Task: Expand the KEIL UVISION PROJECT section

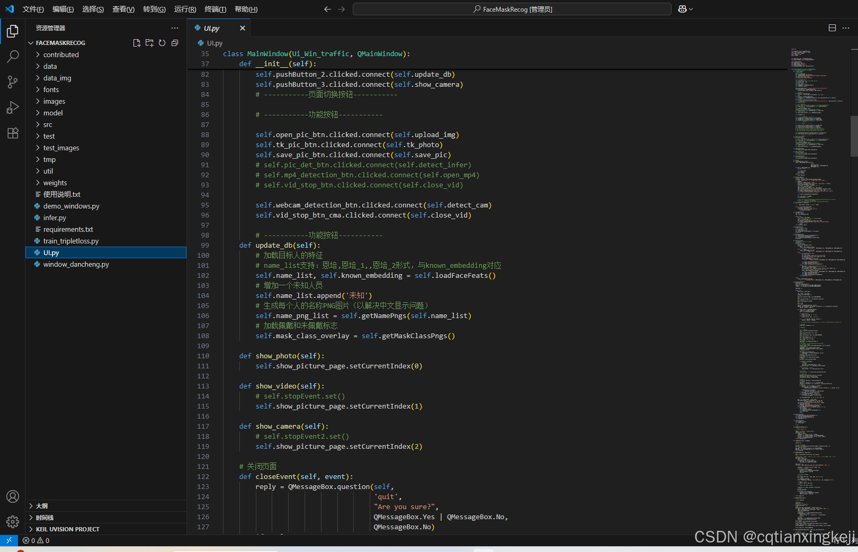Action: [106, 529]
